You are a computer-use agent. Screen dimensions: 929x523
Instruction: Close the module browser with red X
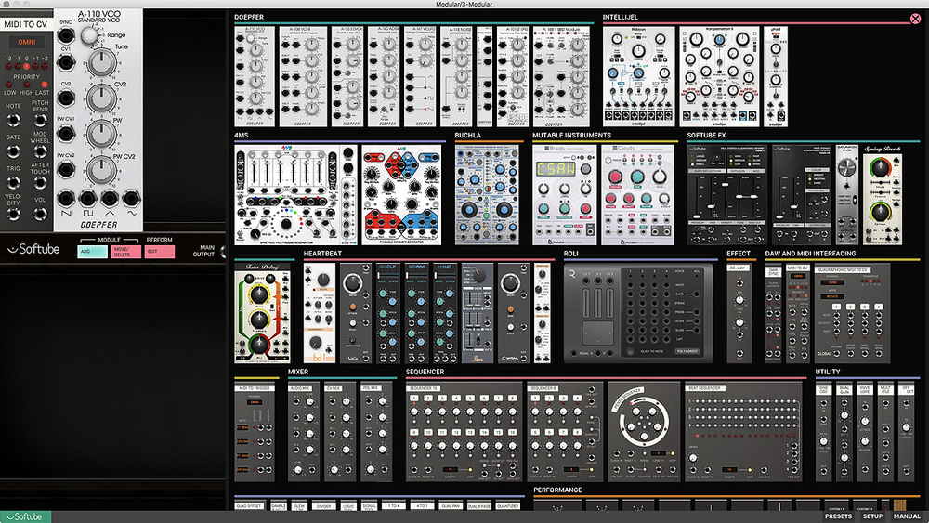point(915,19)
